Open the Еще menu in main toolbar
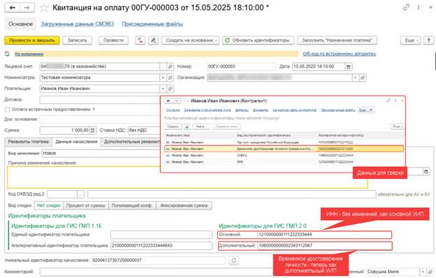Screen dimensions: 436x278 (410, 41)
